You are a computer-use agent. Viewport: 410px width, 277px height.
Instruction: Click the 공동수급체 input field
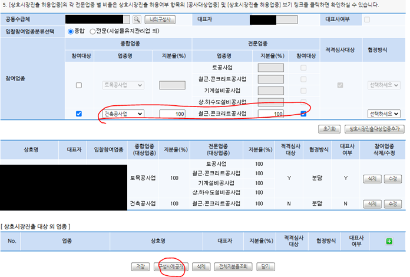click(x=98, y=19)
